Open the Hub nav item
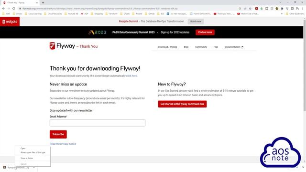The width and height of the screenshot is (306, 172). 216,47
